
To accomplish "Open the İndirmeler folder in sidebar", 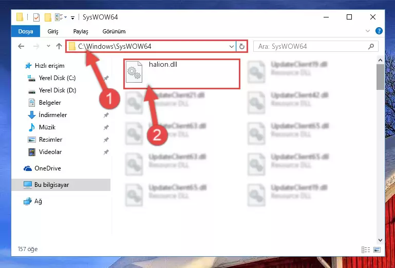I will point(53,115).
